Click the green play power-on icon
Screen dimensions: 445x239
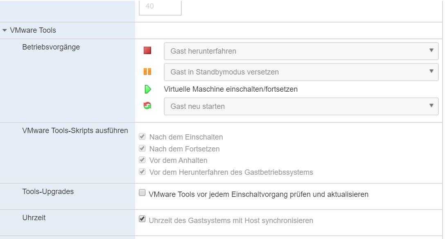[148, 89]
